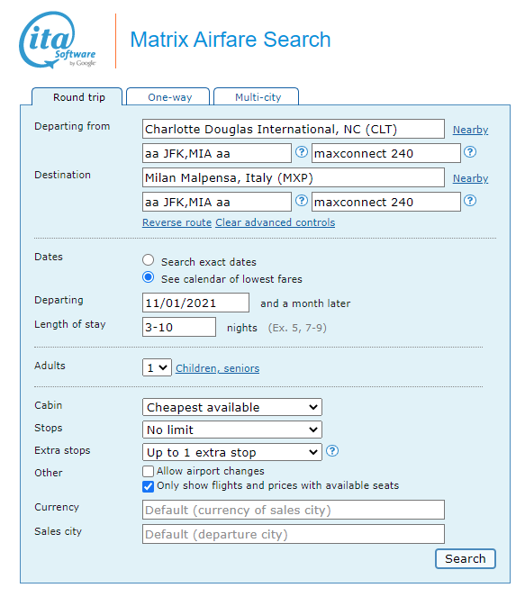Click the Departing date input field
The height and width of the screenshot is (597, 525).
[195, 303]
